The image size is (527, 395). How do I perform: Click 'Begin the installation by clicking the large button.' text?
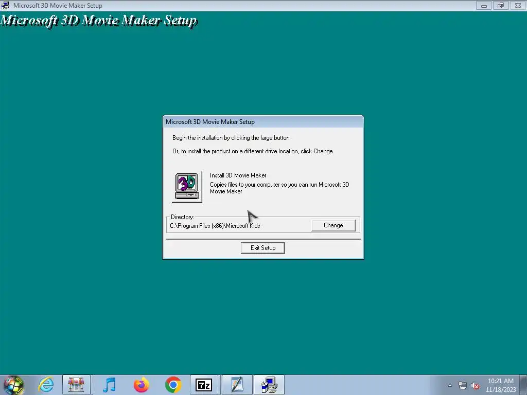click(x=232, y=138)
